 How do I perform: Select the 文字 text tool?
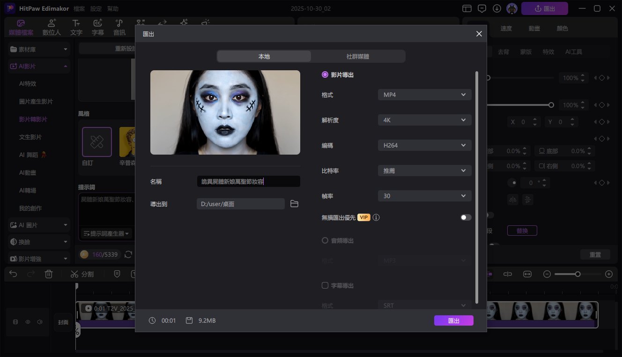coord(76,27)
